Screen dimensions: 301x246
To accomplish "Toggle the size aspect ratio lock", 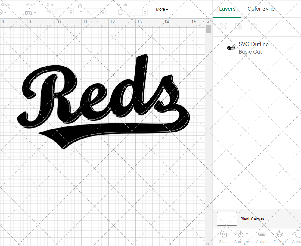I will (80, 6).
